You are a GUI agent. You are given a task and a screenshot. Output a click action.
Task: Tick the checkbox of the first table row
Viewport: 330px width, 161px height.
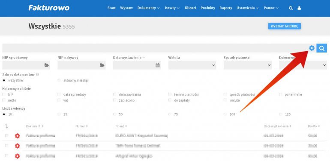(x=6, y=136)
